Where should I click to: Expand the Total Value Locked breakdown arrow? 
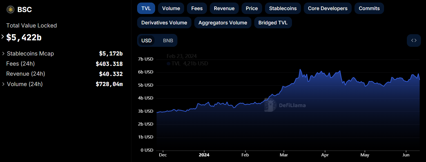pos(3,37)
